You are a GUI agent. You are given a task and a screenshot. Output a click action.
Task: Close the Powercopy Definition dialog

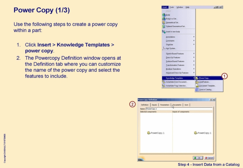[214, 100]
